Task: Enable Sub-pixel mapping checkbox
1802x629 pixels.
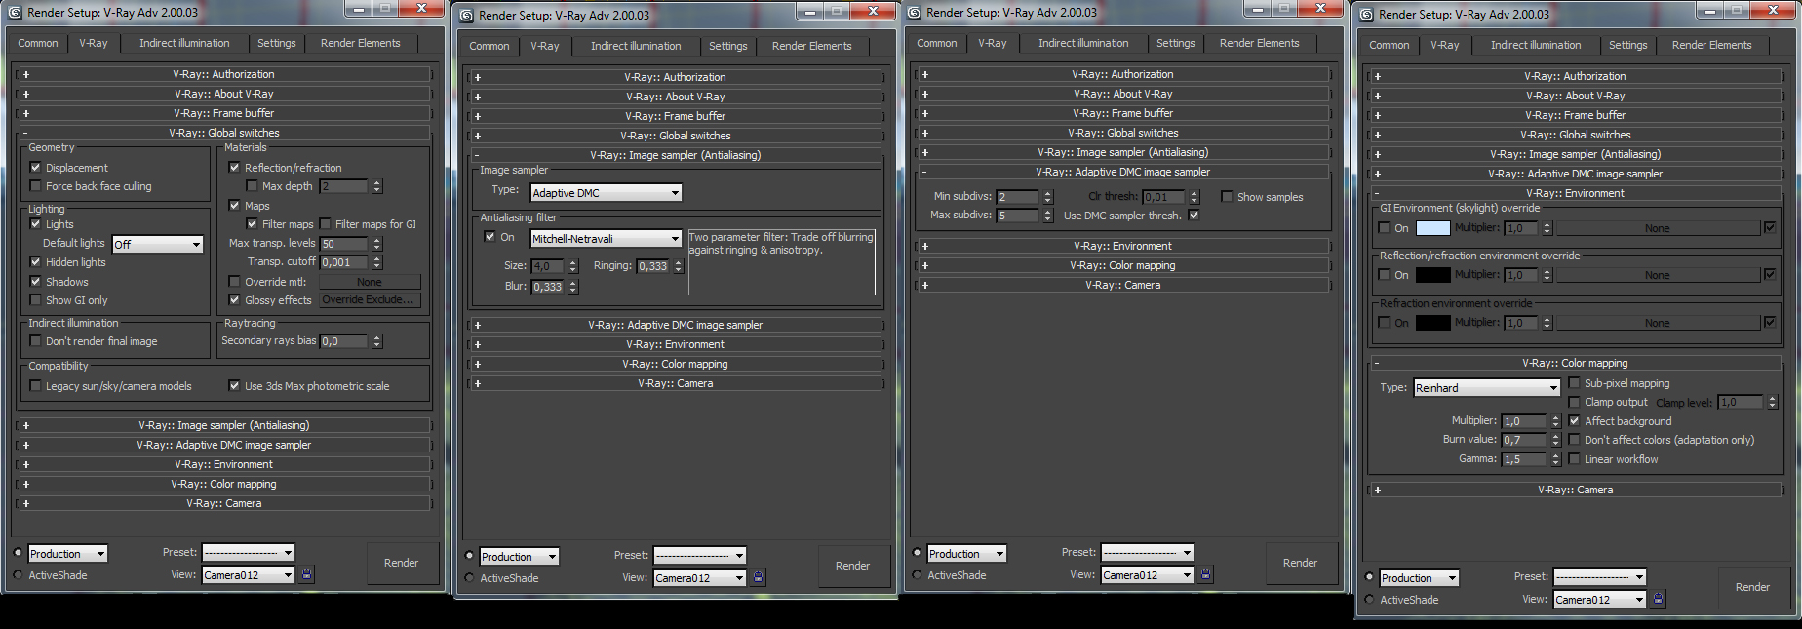Action: [1574, 383]
